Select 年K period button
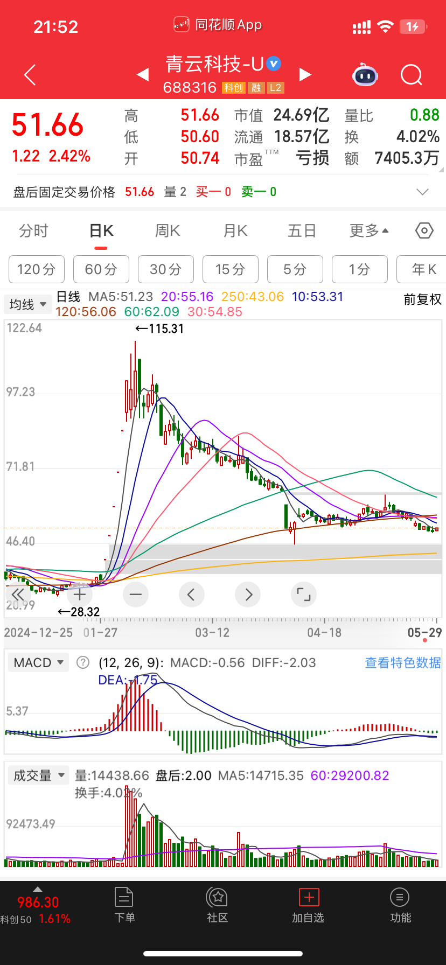 click(x=421, y=269)
